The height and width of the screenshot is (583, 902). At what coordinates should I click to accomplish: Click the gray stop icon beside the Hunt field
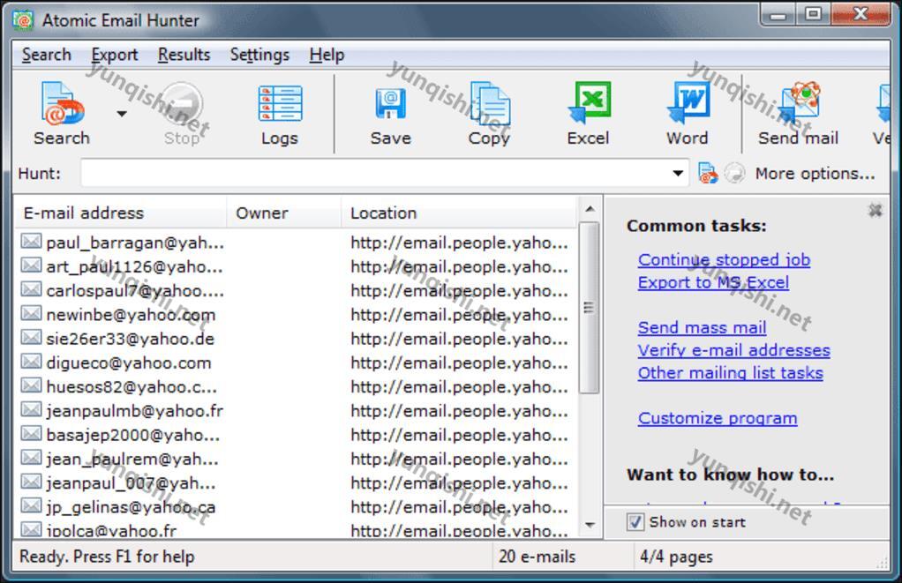[x=734, y=173]
